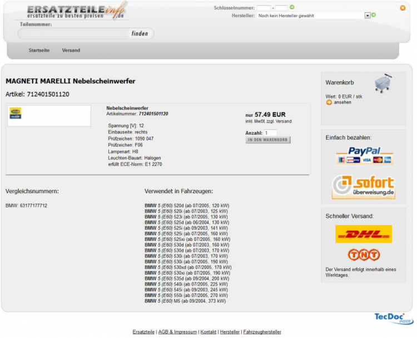Image resolution: width=417 pixels, height=338 pixels.
Task: Click the BMW 5 (E60) 545i entry
Action: [x=186, y=290]
